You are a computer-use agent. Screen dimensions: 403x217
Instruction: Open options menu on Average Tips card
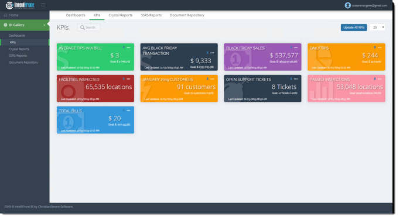point(128,47)
